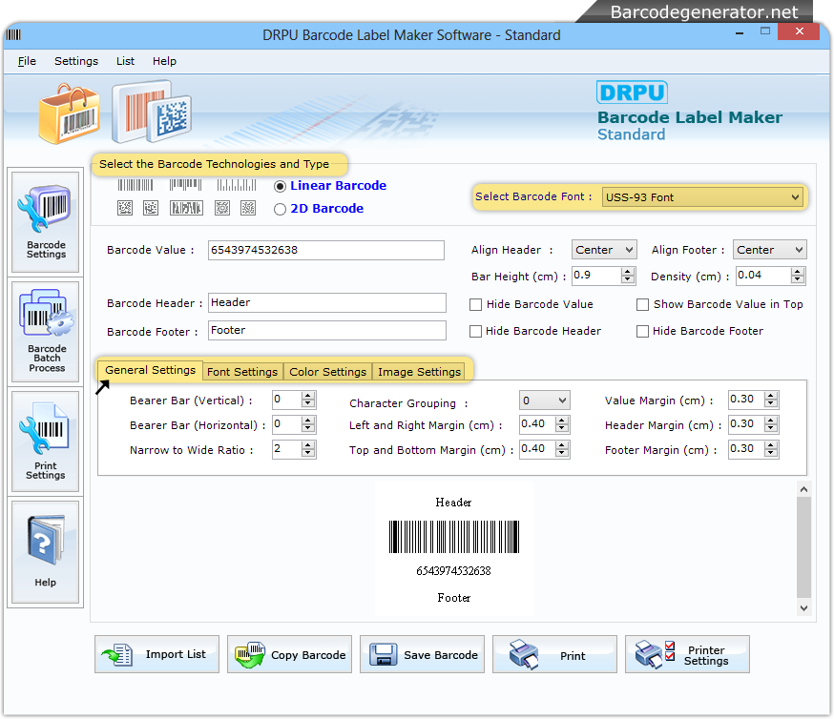Viewport: 834px width, 719px height.
Task: Switch to the Font Settings tab
Action: pyautogui.click(x=242, y=372)
